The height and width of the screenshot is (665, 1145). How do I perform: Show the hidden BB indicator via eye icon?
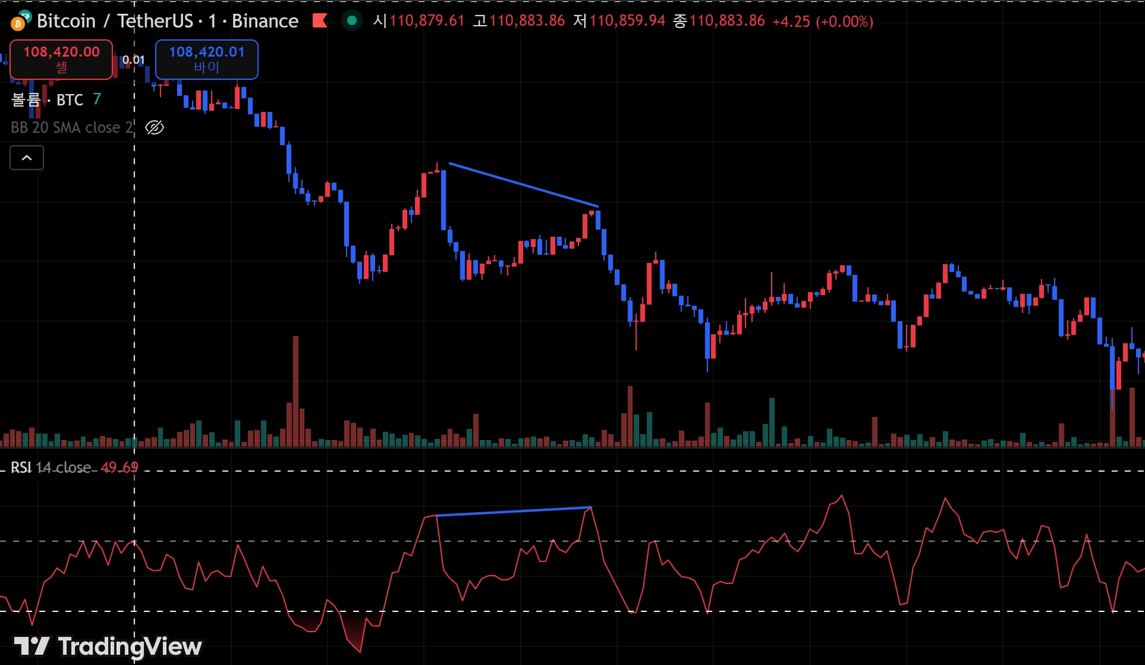click(x=154, y=128)
